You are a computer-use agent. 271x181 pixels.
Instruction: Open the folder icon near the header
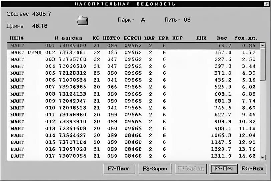[x=83, y=21]
